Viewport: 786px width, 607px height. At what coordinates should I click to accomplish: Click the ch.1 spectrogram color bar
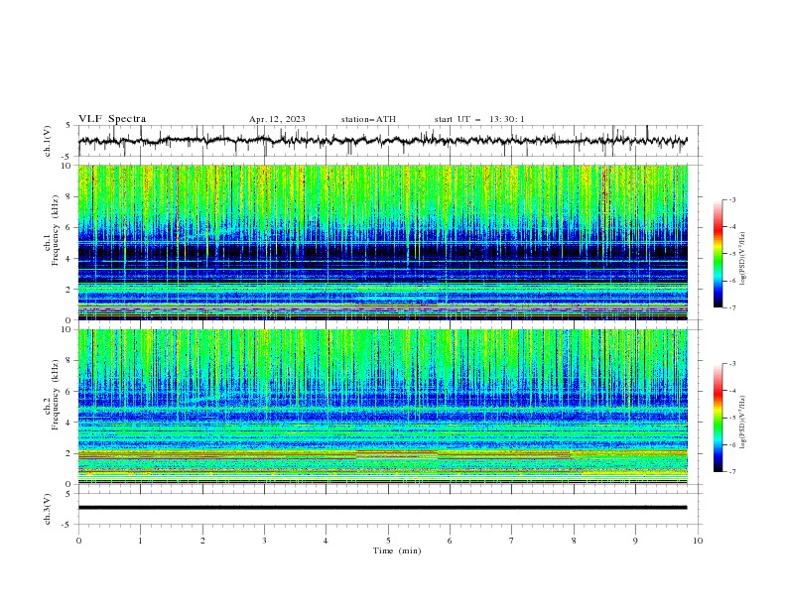point(719,254)
